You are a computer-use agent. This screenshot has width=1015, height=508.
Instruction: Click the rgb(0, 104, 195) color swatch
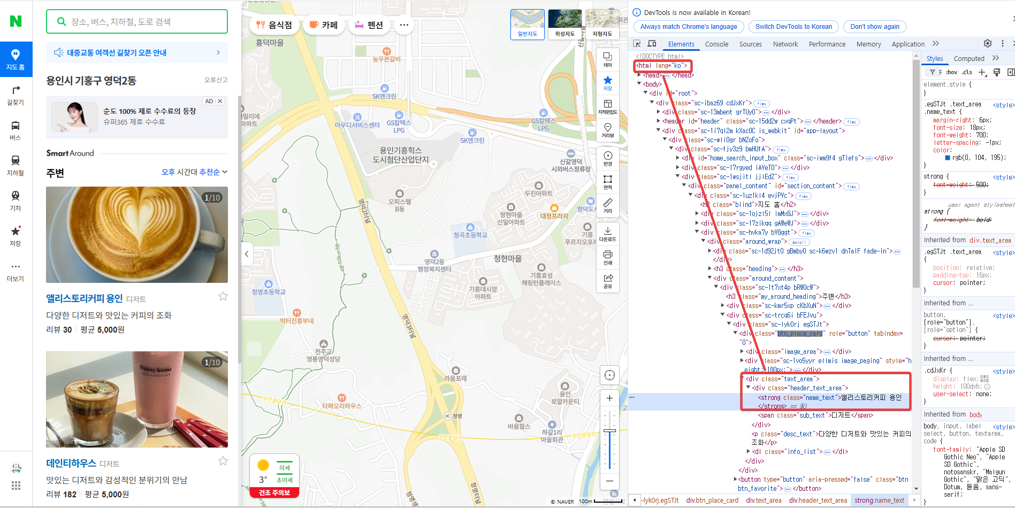948,158
